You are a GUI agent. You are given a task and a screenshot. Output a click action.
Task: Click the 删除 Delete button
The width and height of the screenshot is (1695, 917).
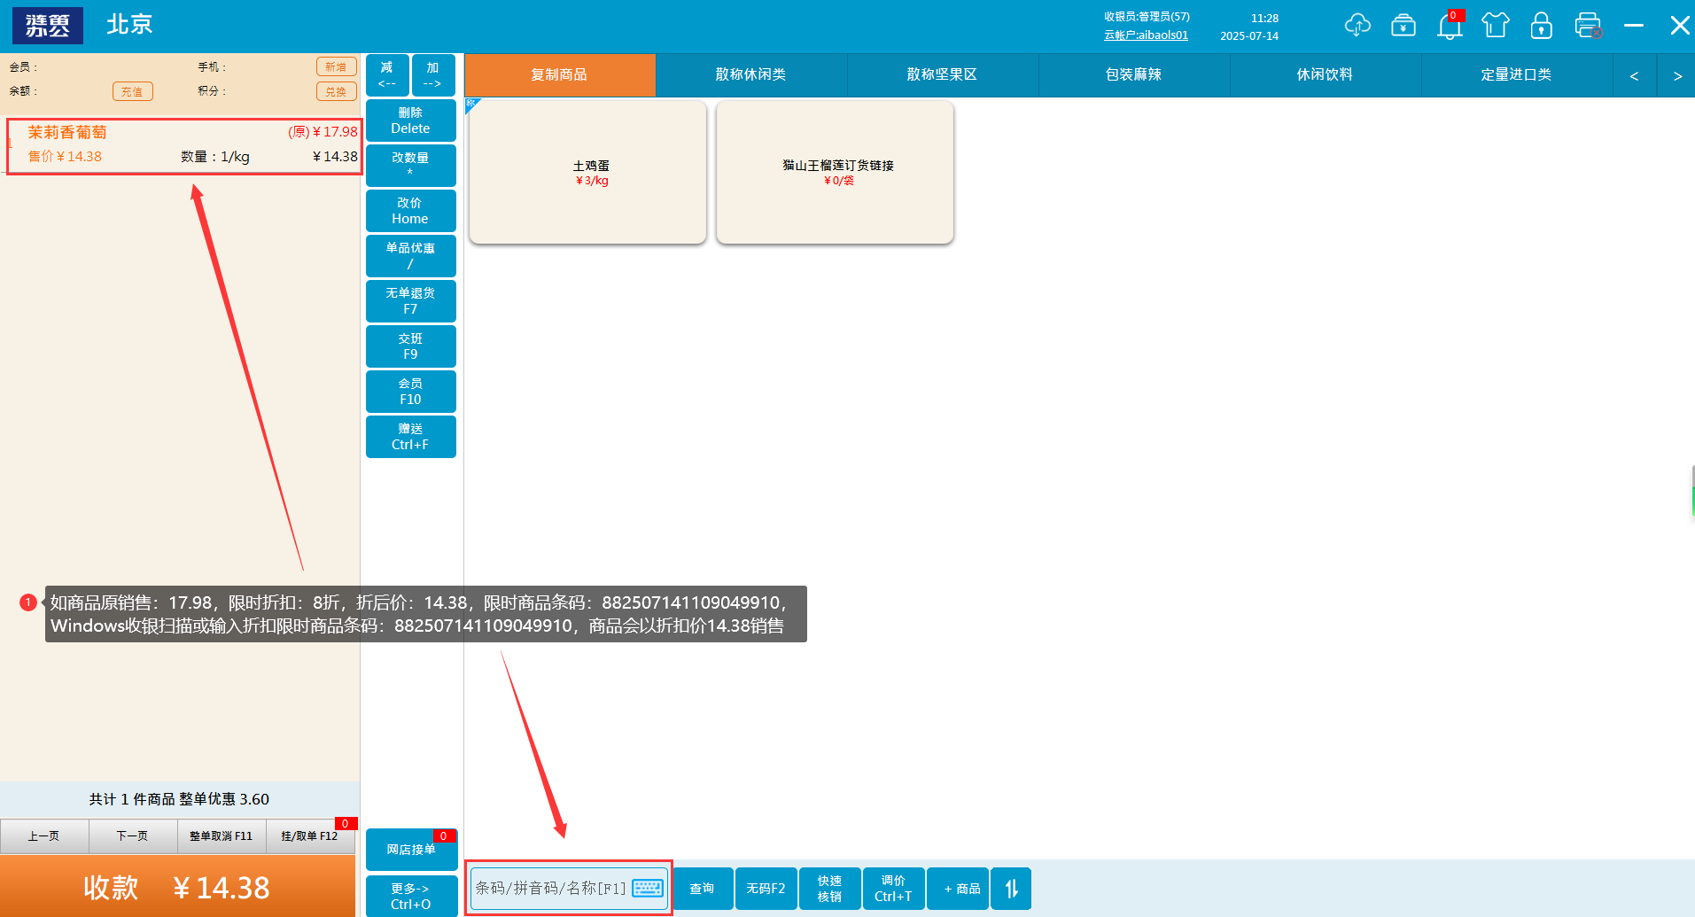(x=410, y=120)
